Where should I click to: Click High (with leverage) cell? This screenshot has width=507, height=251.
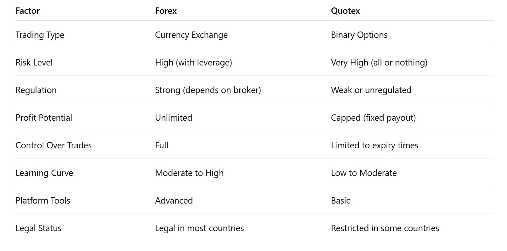point(194,63)
